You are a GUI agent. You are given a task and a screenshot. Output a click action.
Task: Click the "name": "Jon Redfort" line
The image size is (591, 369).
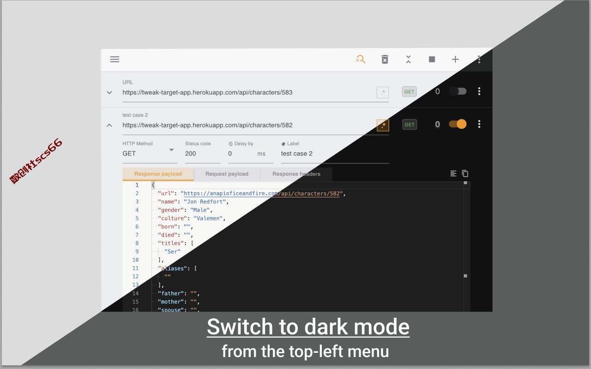(193, 202)
